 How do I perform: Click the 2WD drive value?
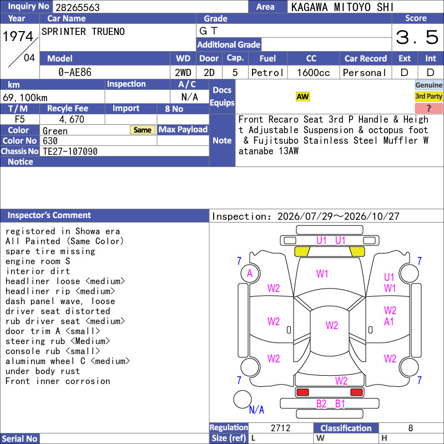pyautogui.click(x=183, y=73)
